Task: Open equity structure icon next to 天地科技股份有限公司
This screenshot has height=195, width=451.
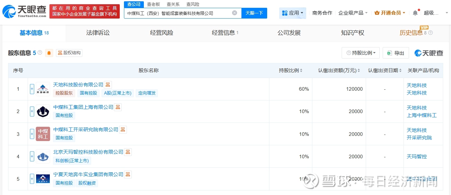Action: point(108,85)
